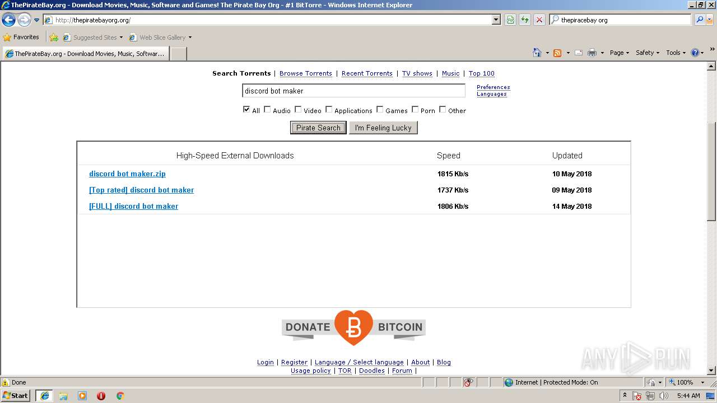Click the volume speaker tray icon
This screenshot has height=403, width=717.
click(664, 396)
